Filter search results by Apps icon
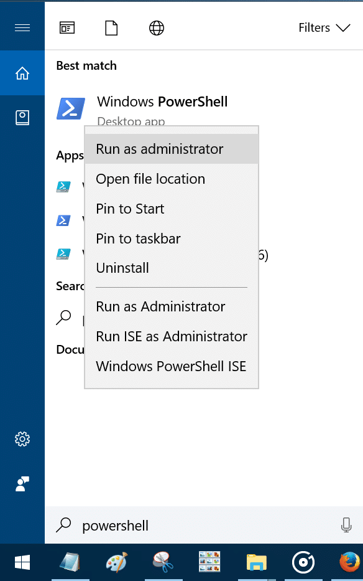The height and width of the screenshot is (581, 363). [x=67, y=27]
